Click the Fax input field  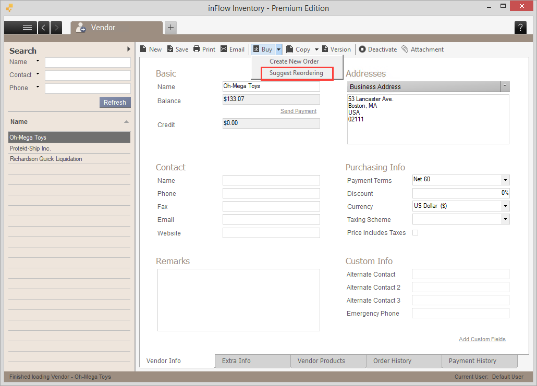[271, 206]
